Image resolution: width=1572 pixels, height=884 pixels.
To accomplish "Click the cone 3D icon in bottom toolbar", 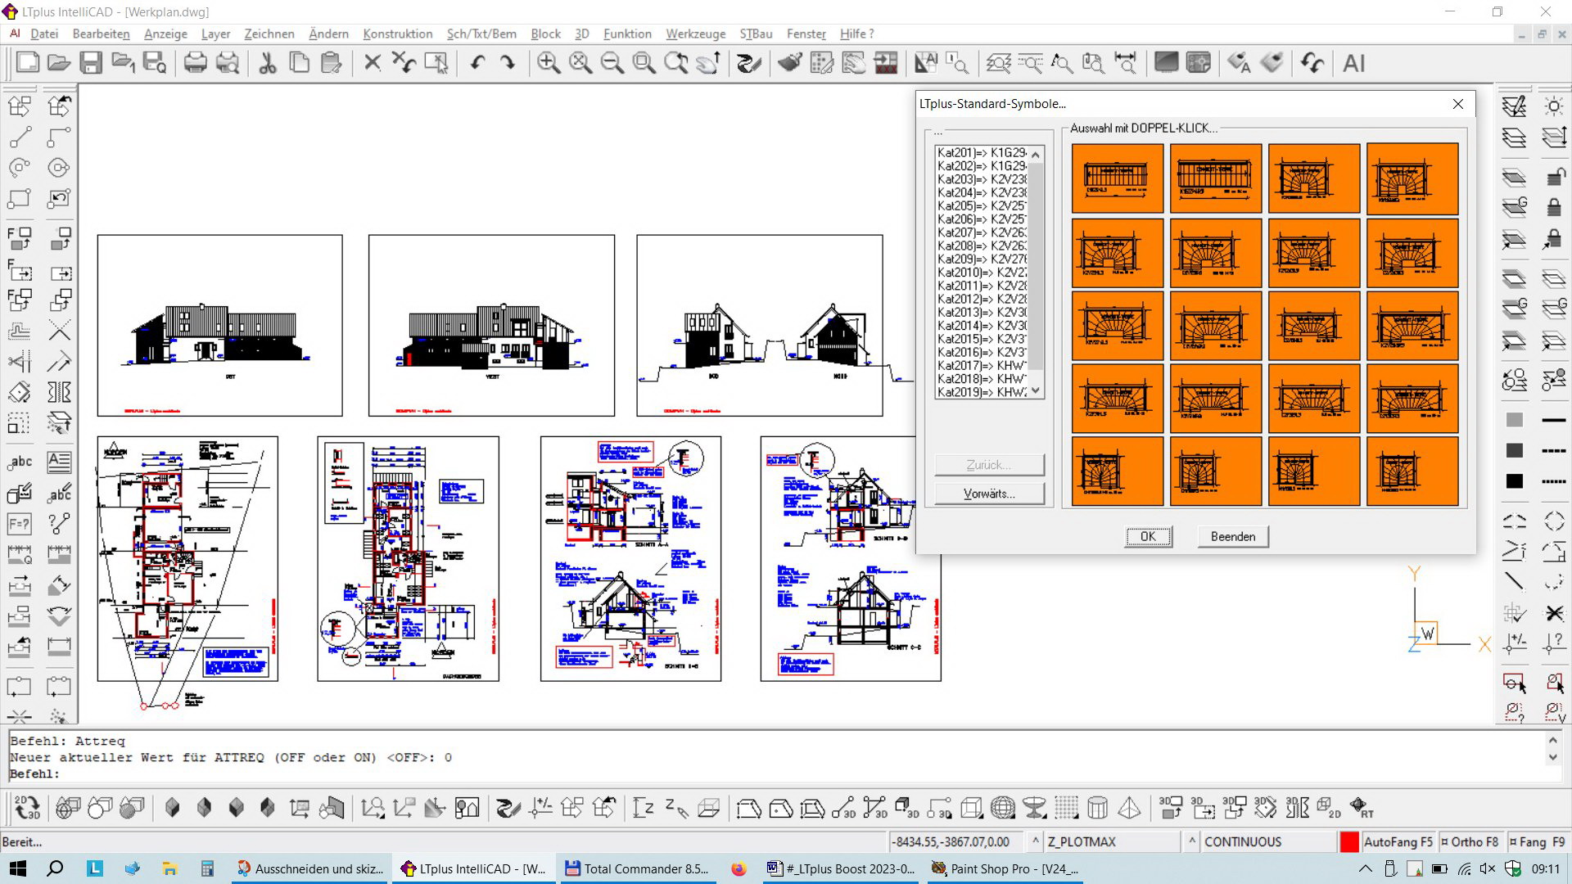I will tap(1130, 808).
